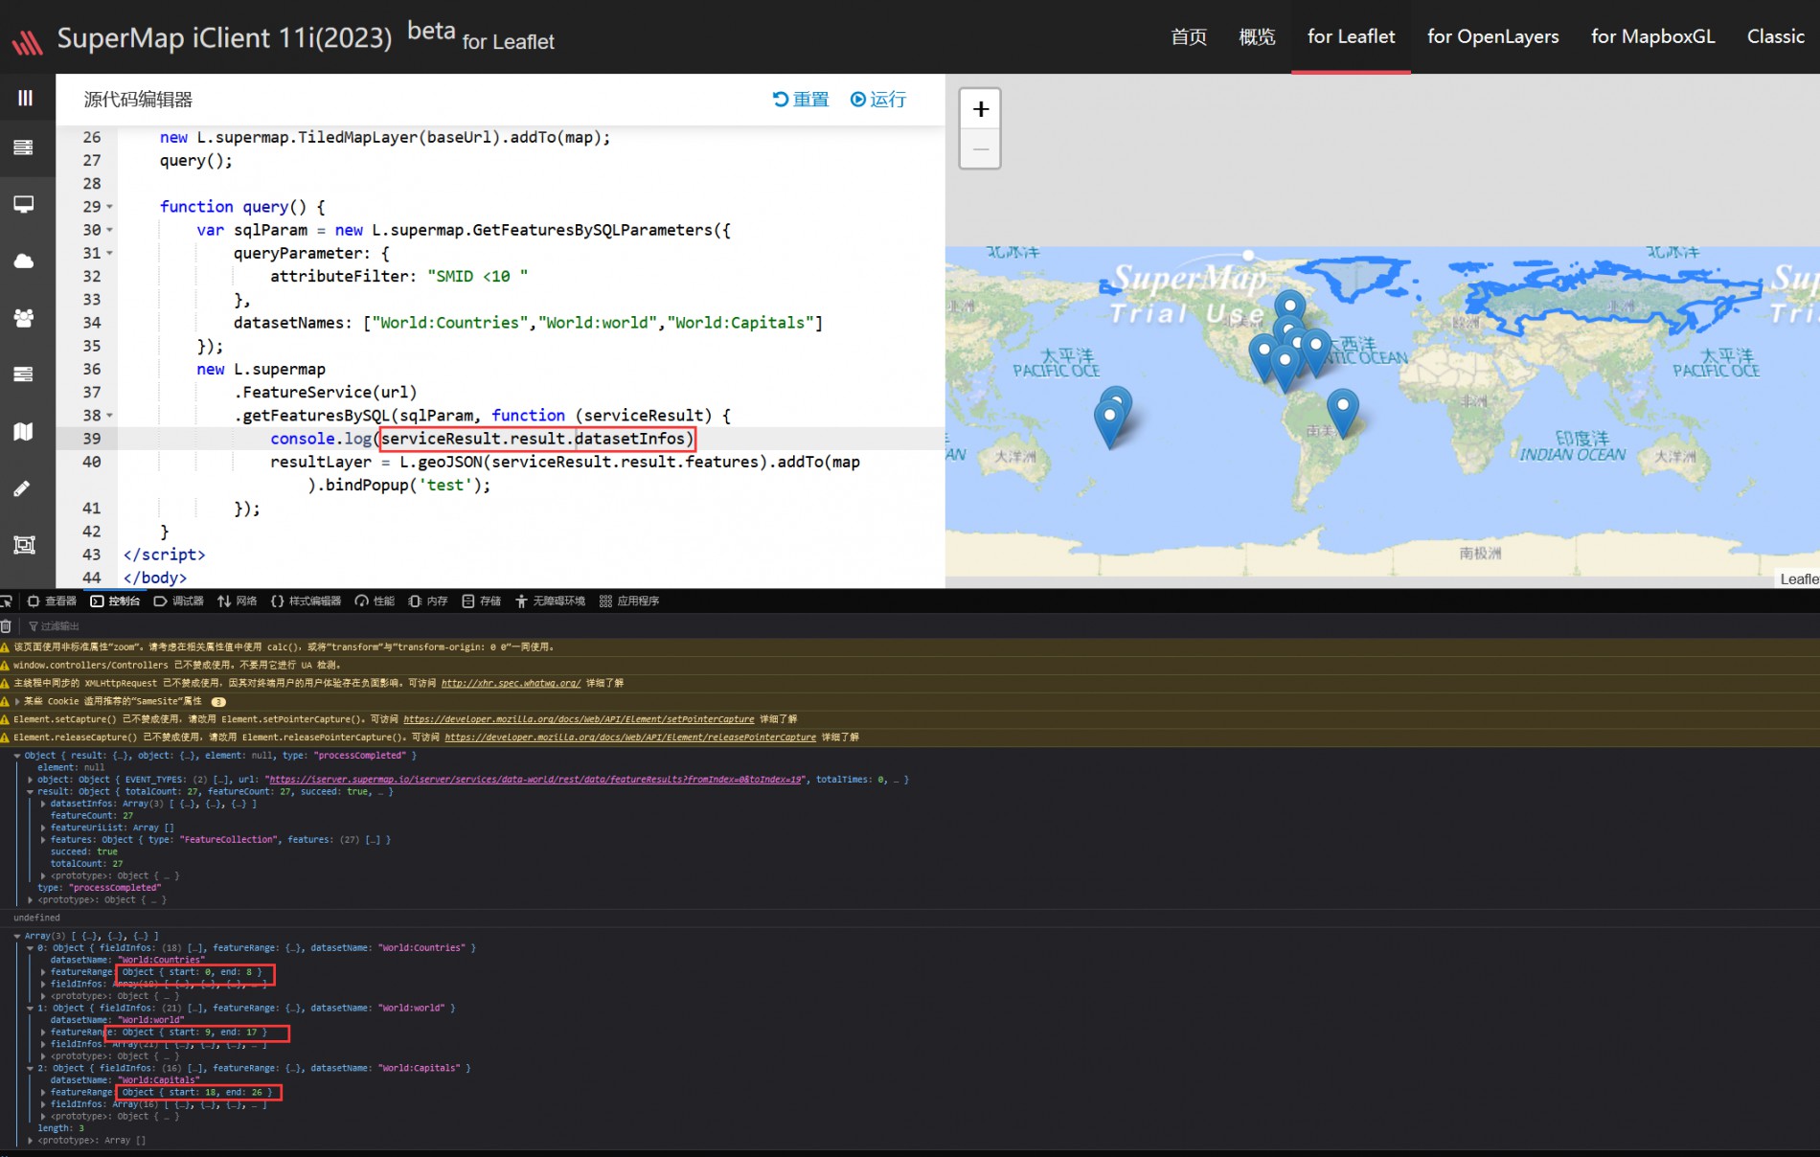Image resolution: width=1820 pixels, height=1157 pixels.
Task: Collapse item 1 World:world object
Action: click(x=31, y=1009)
